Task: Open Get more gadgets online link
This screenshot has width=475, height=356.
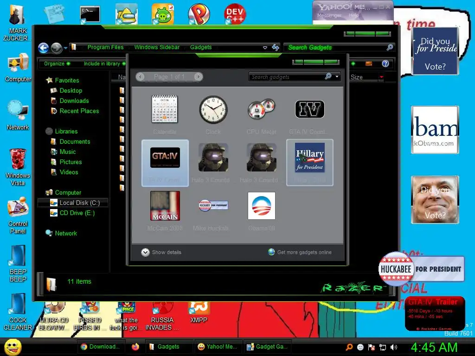Action: click(300, 252)
